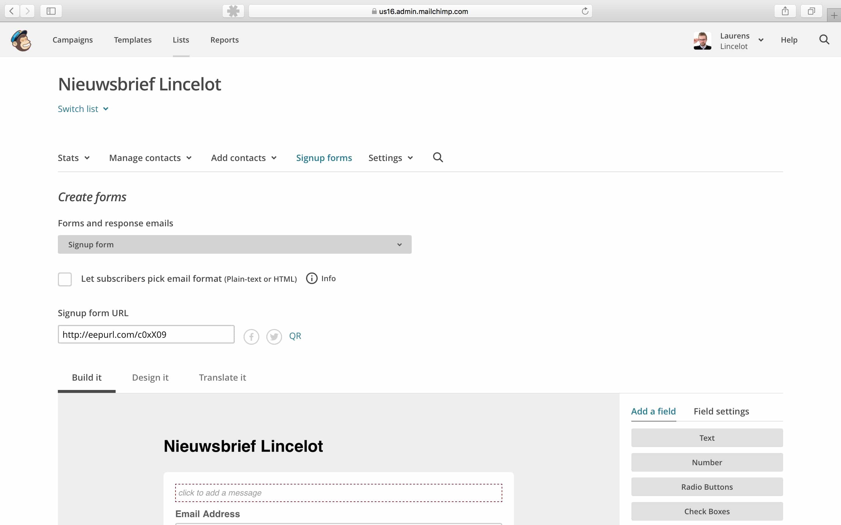The image size is (841, 525).
Task: Open the Templates section
Action: point(133,40)
